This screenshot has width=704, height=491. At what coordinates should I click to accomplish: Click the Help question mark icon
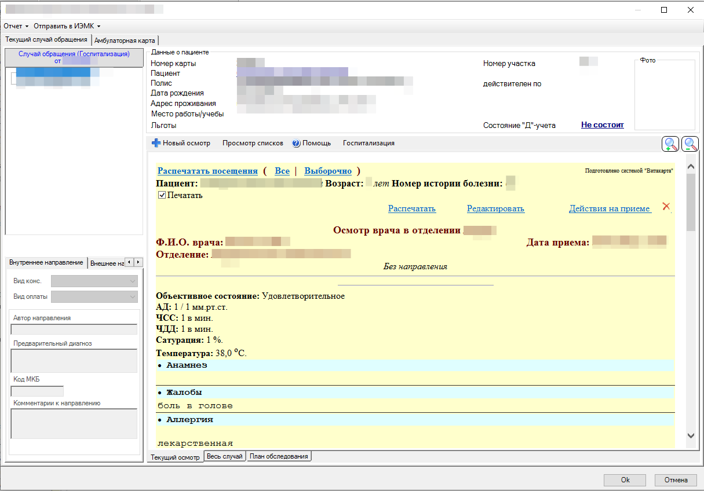tap(296, 143)
